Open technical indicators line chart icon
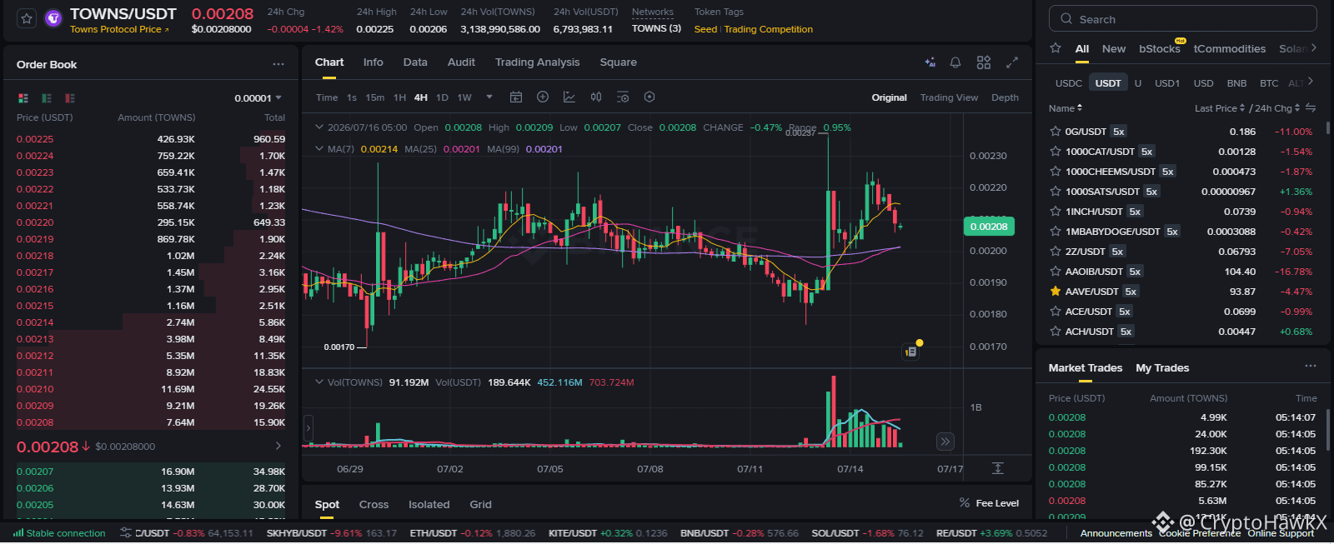 [569, 97]
